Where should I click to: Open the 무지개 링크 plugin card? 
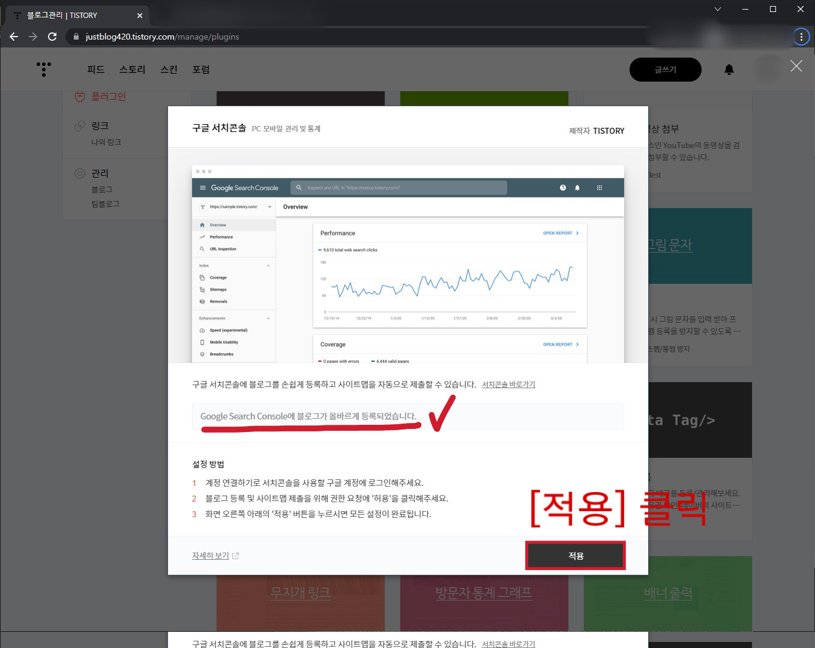300,593
